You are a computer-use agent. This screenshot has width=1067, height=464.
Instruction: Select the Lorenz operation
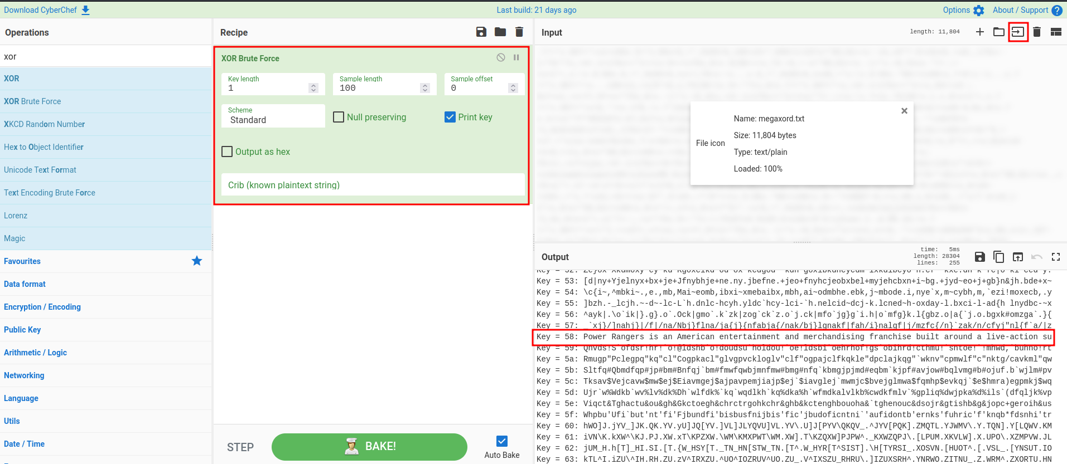(x=106, y=216)
